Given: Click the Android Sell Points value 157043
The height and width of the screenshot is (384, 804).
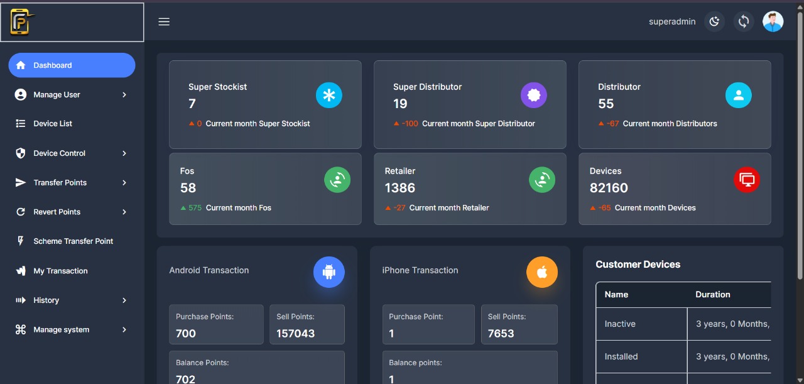Looking at the screenshot, I should click(x=295, y=333).
